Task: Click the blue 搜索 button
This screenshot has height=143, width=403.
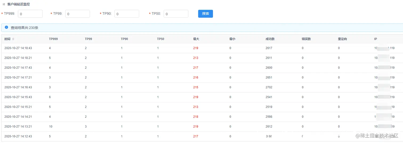Action: 205,14
